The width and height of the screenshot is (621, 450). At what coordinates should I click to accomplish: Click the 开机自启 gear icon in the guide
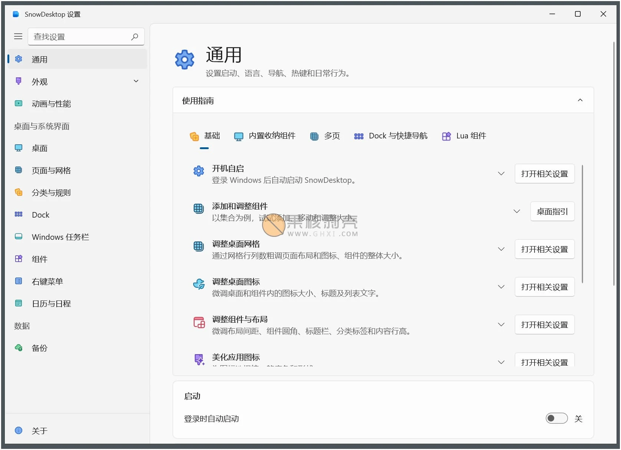click(199, 171)
